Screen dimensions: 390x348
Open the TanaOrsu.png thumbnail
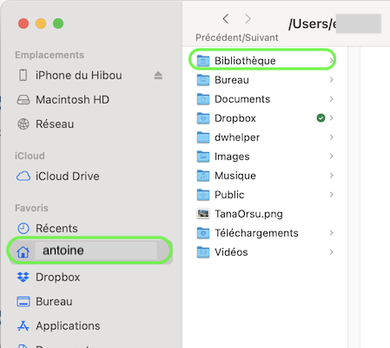click(x=203, y=214)
